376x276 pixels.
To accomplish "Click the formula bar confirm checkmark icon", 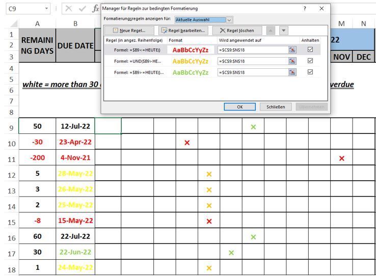I will coord(82,9).
